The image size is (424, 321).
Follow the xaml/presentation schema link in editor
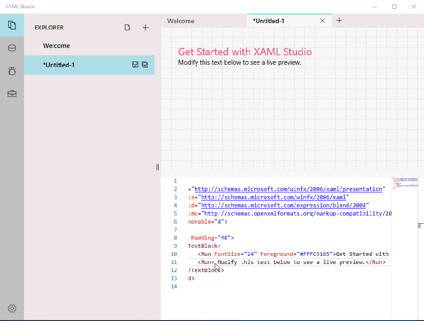click(289, 189)
